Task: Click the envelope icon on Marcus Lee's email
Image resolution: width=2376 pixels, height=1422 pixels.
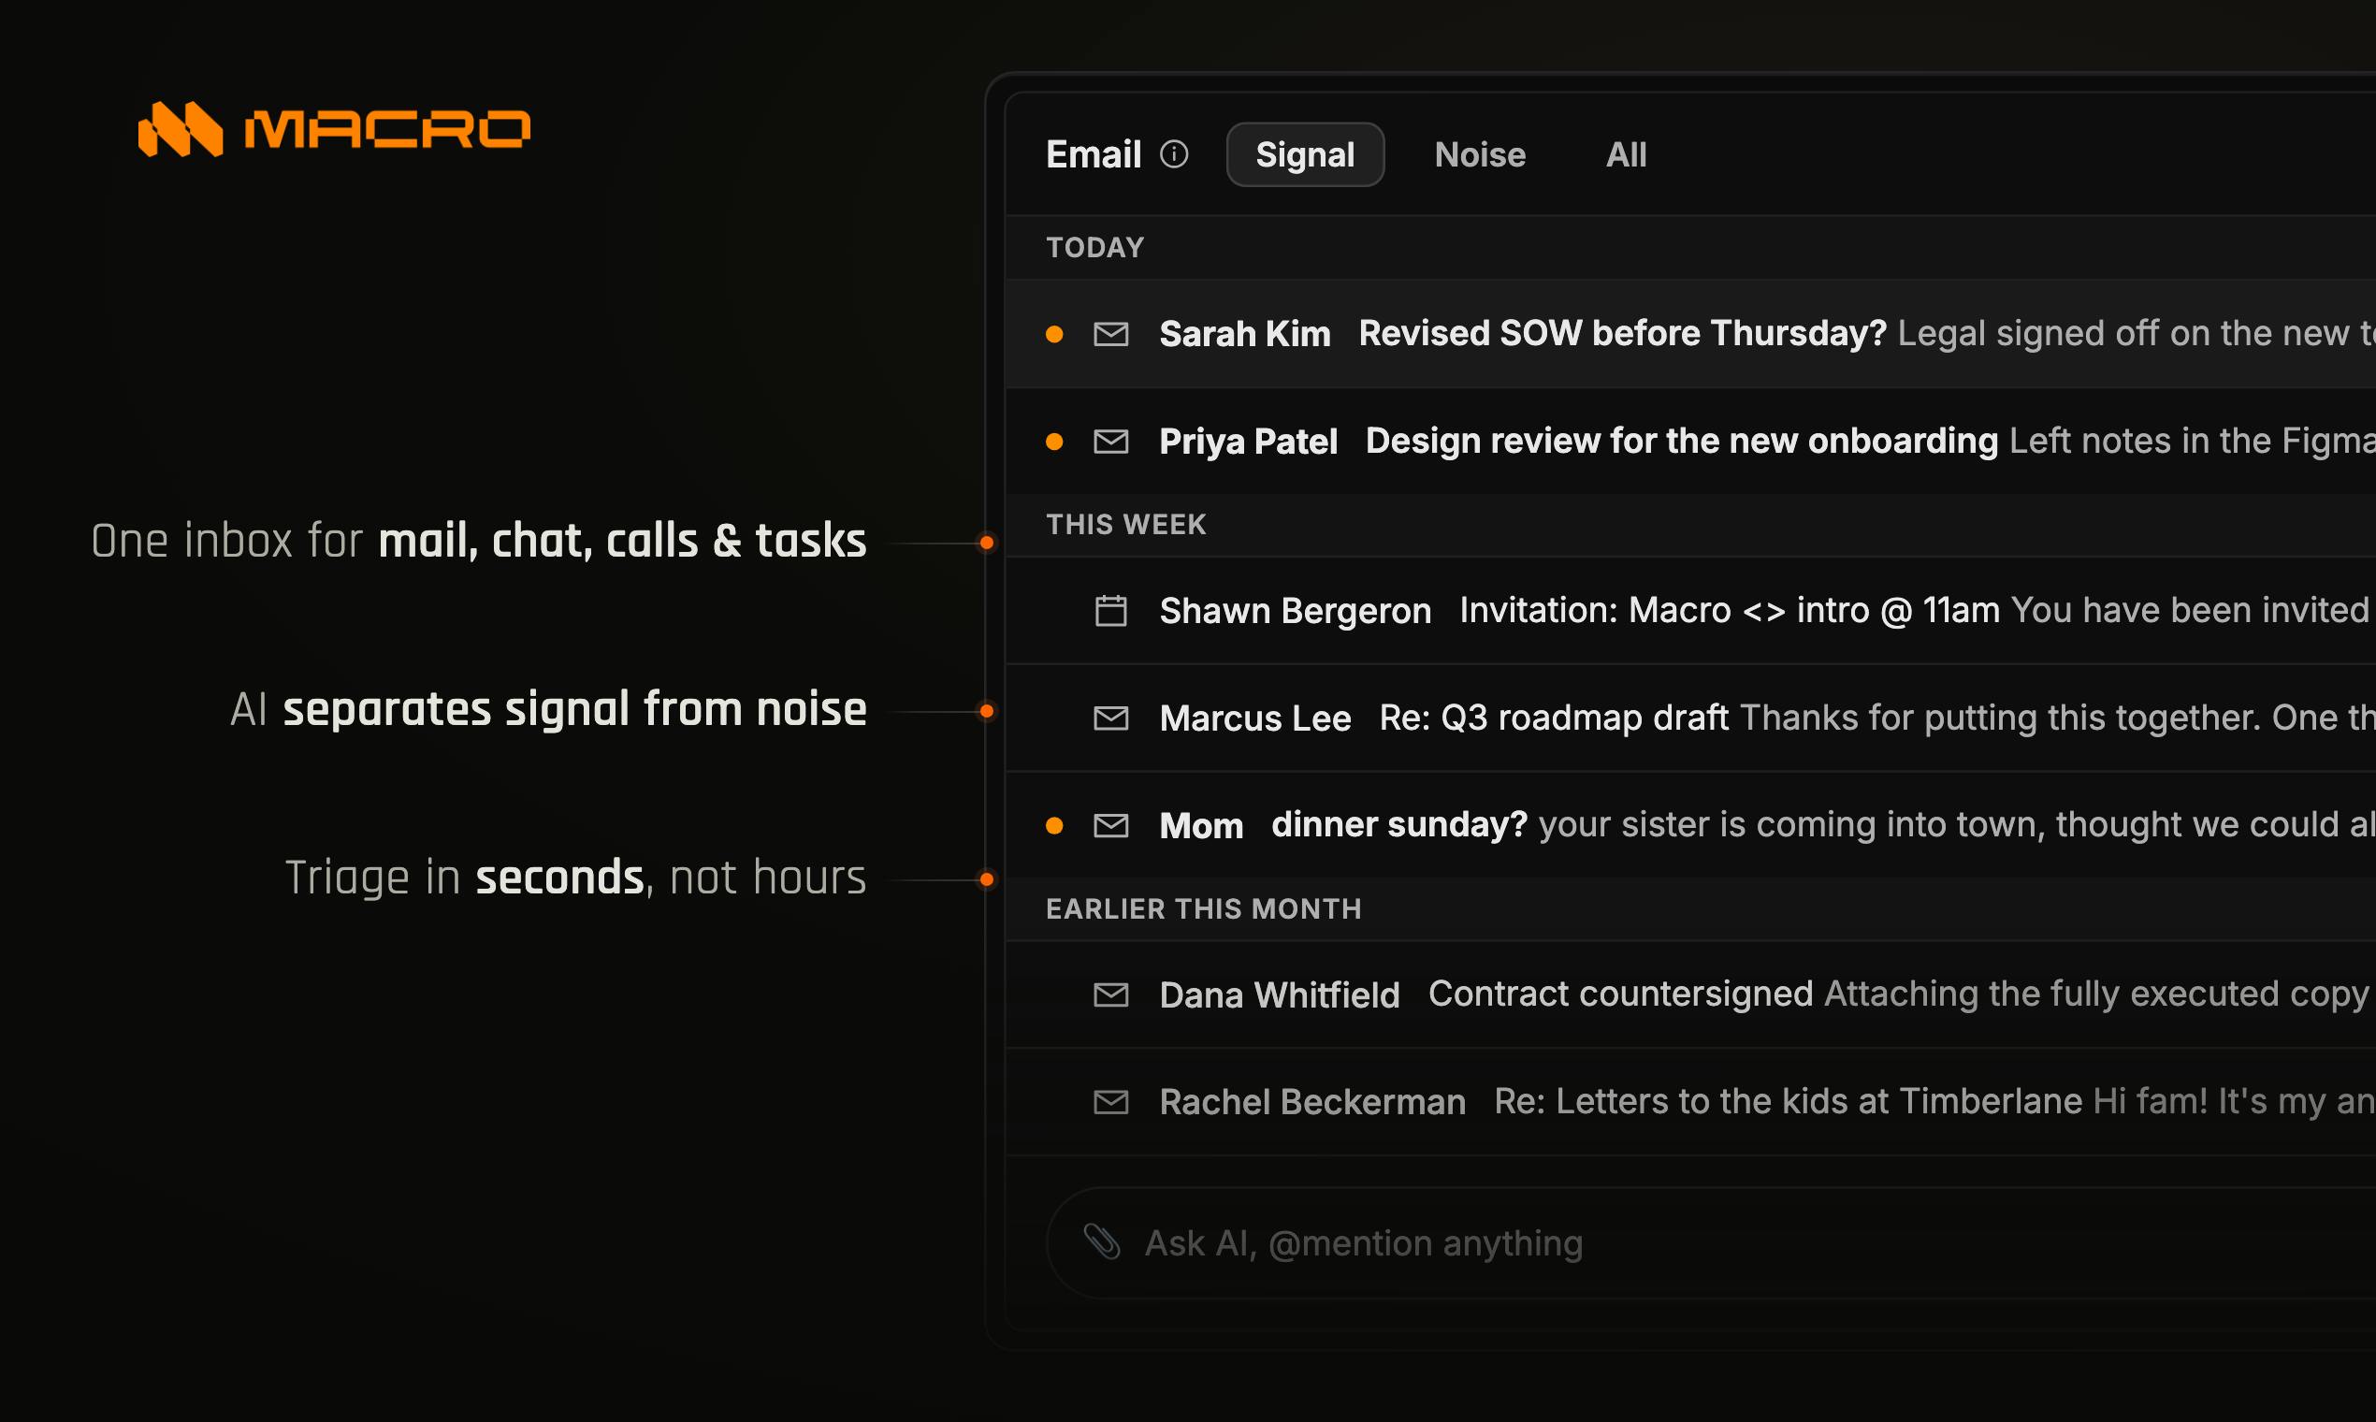Action: click(x=1110, y=718)
